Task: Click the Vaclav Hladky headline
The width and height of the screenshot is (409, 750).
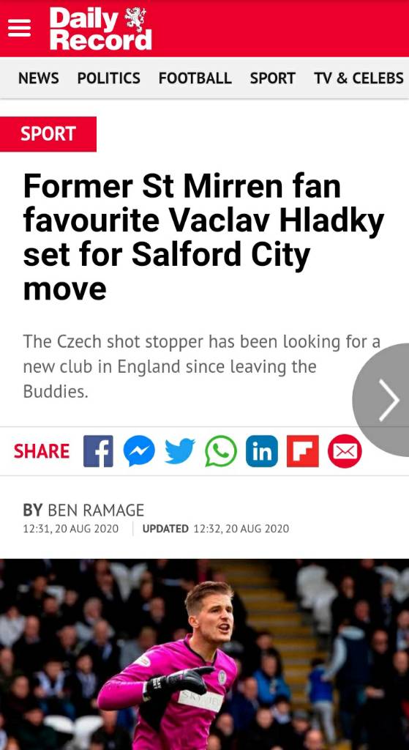Action: (x=203, y=237)
